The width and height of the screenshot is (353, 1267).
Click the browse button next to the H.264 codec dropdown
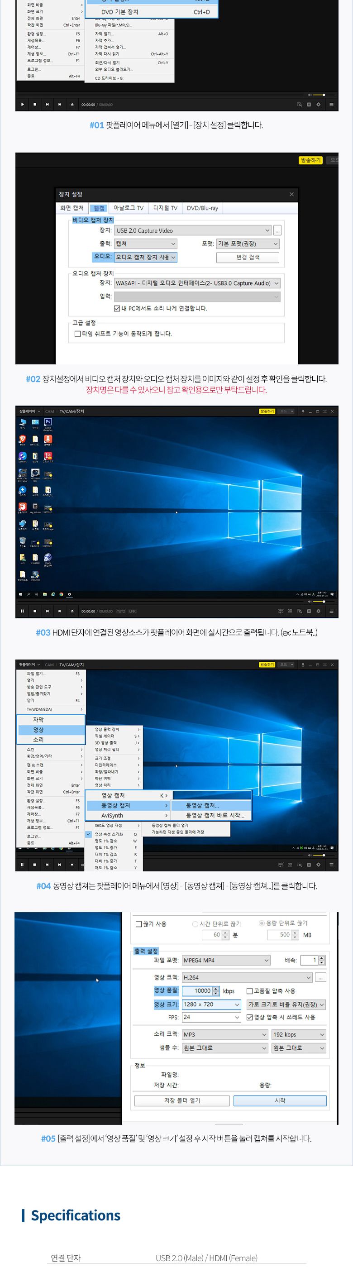pyautogui.click(x=320, y=977)
